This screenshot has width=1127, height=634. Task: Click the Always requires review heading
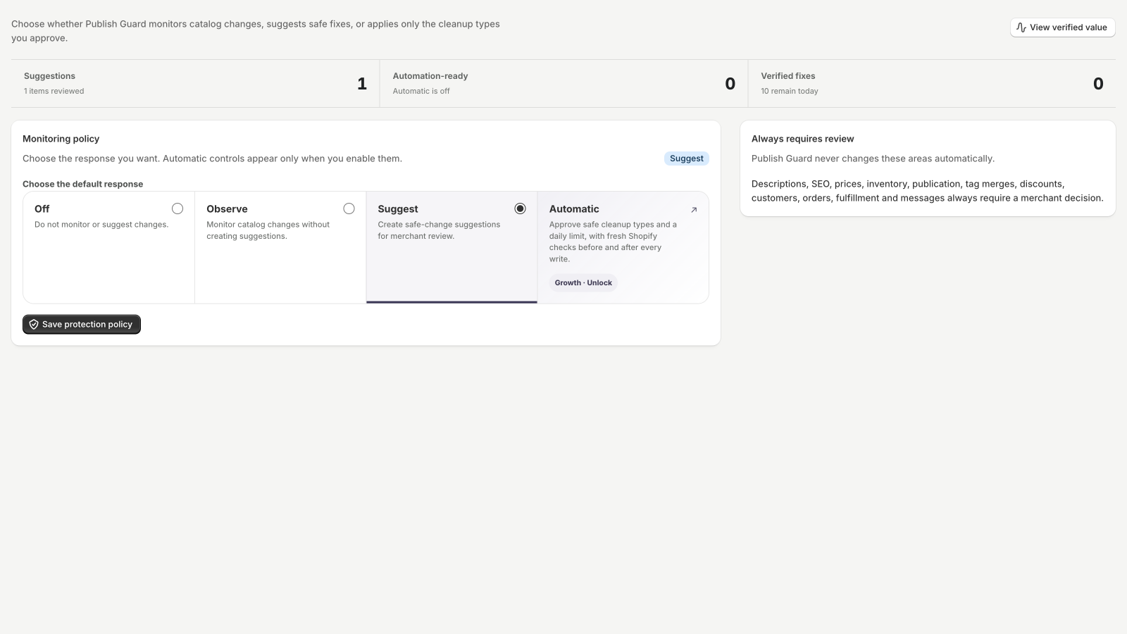pos(803,139)
